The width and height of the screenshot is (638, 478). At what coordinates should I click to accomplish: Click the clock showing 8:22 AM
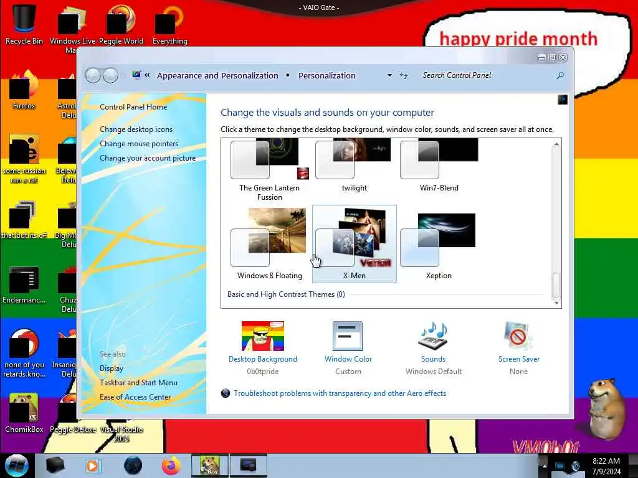pyautogui.click(x=606, y=466)
